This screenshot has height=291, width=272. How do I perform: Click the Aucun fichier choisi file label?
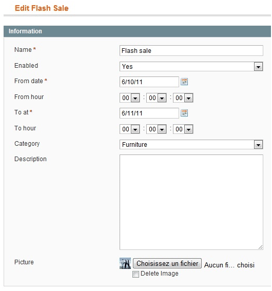229,265
